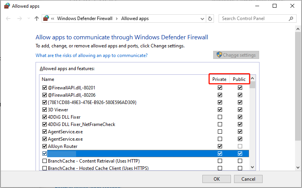
Task: Refresh the Allowed apps page
Action: 210,18
